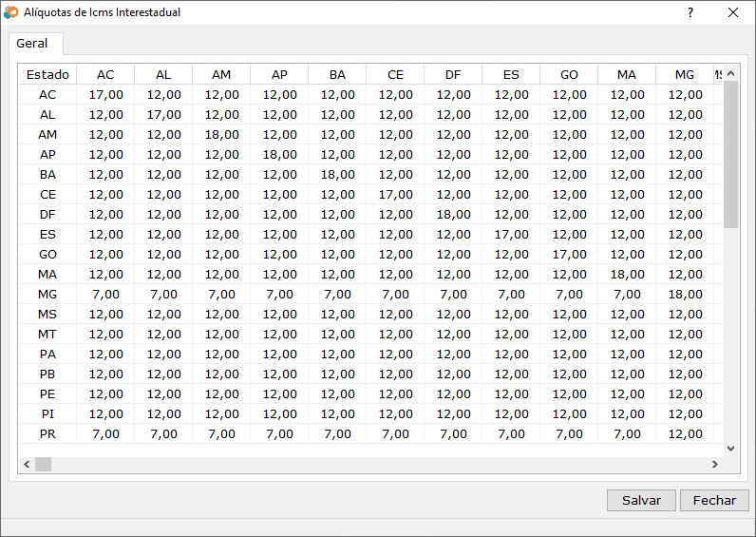Select the PB row label

pos(47,374)
